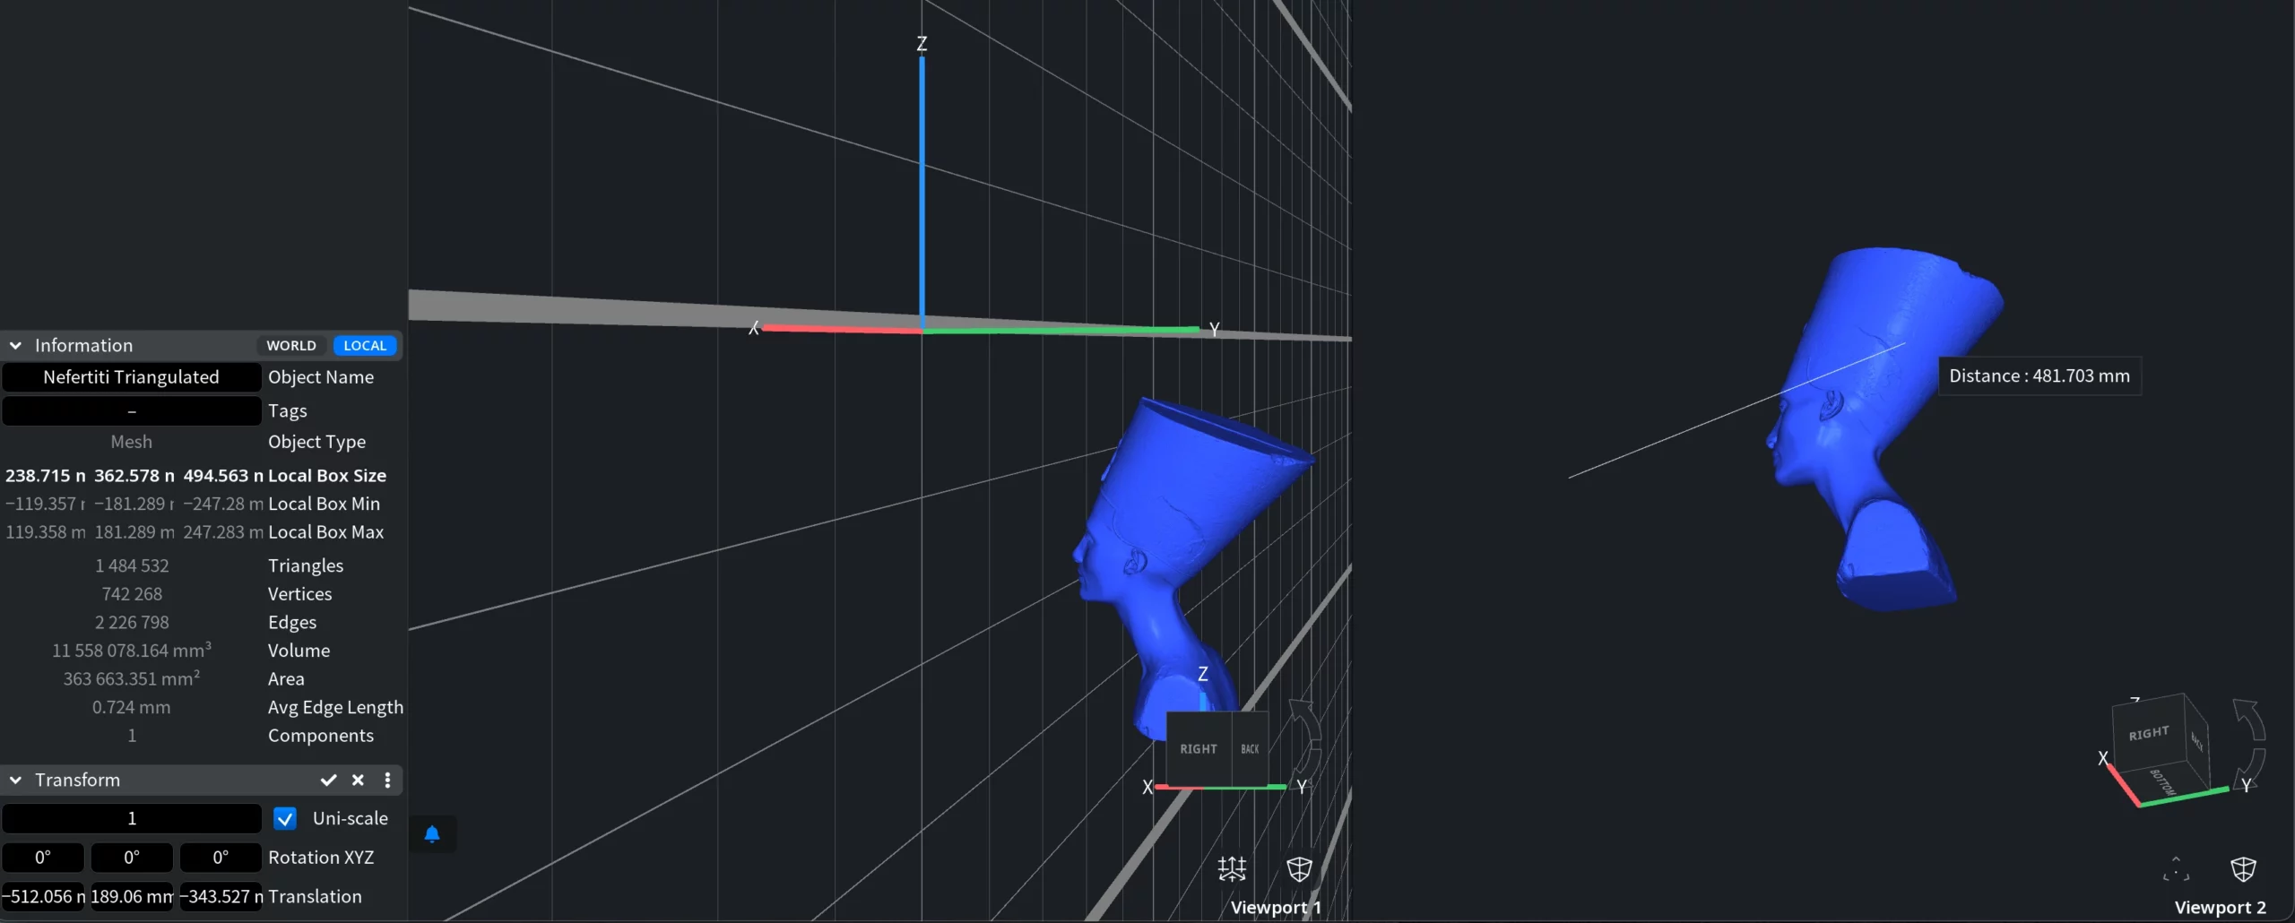
Task: Click the Tags input field
Action: (x=131, y=410)
